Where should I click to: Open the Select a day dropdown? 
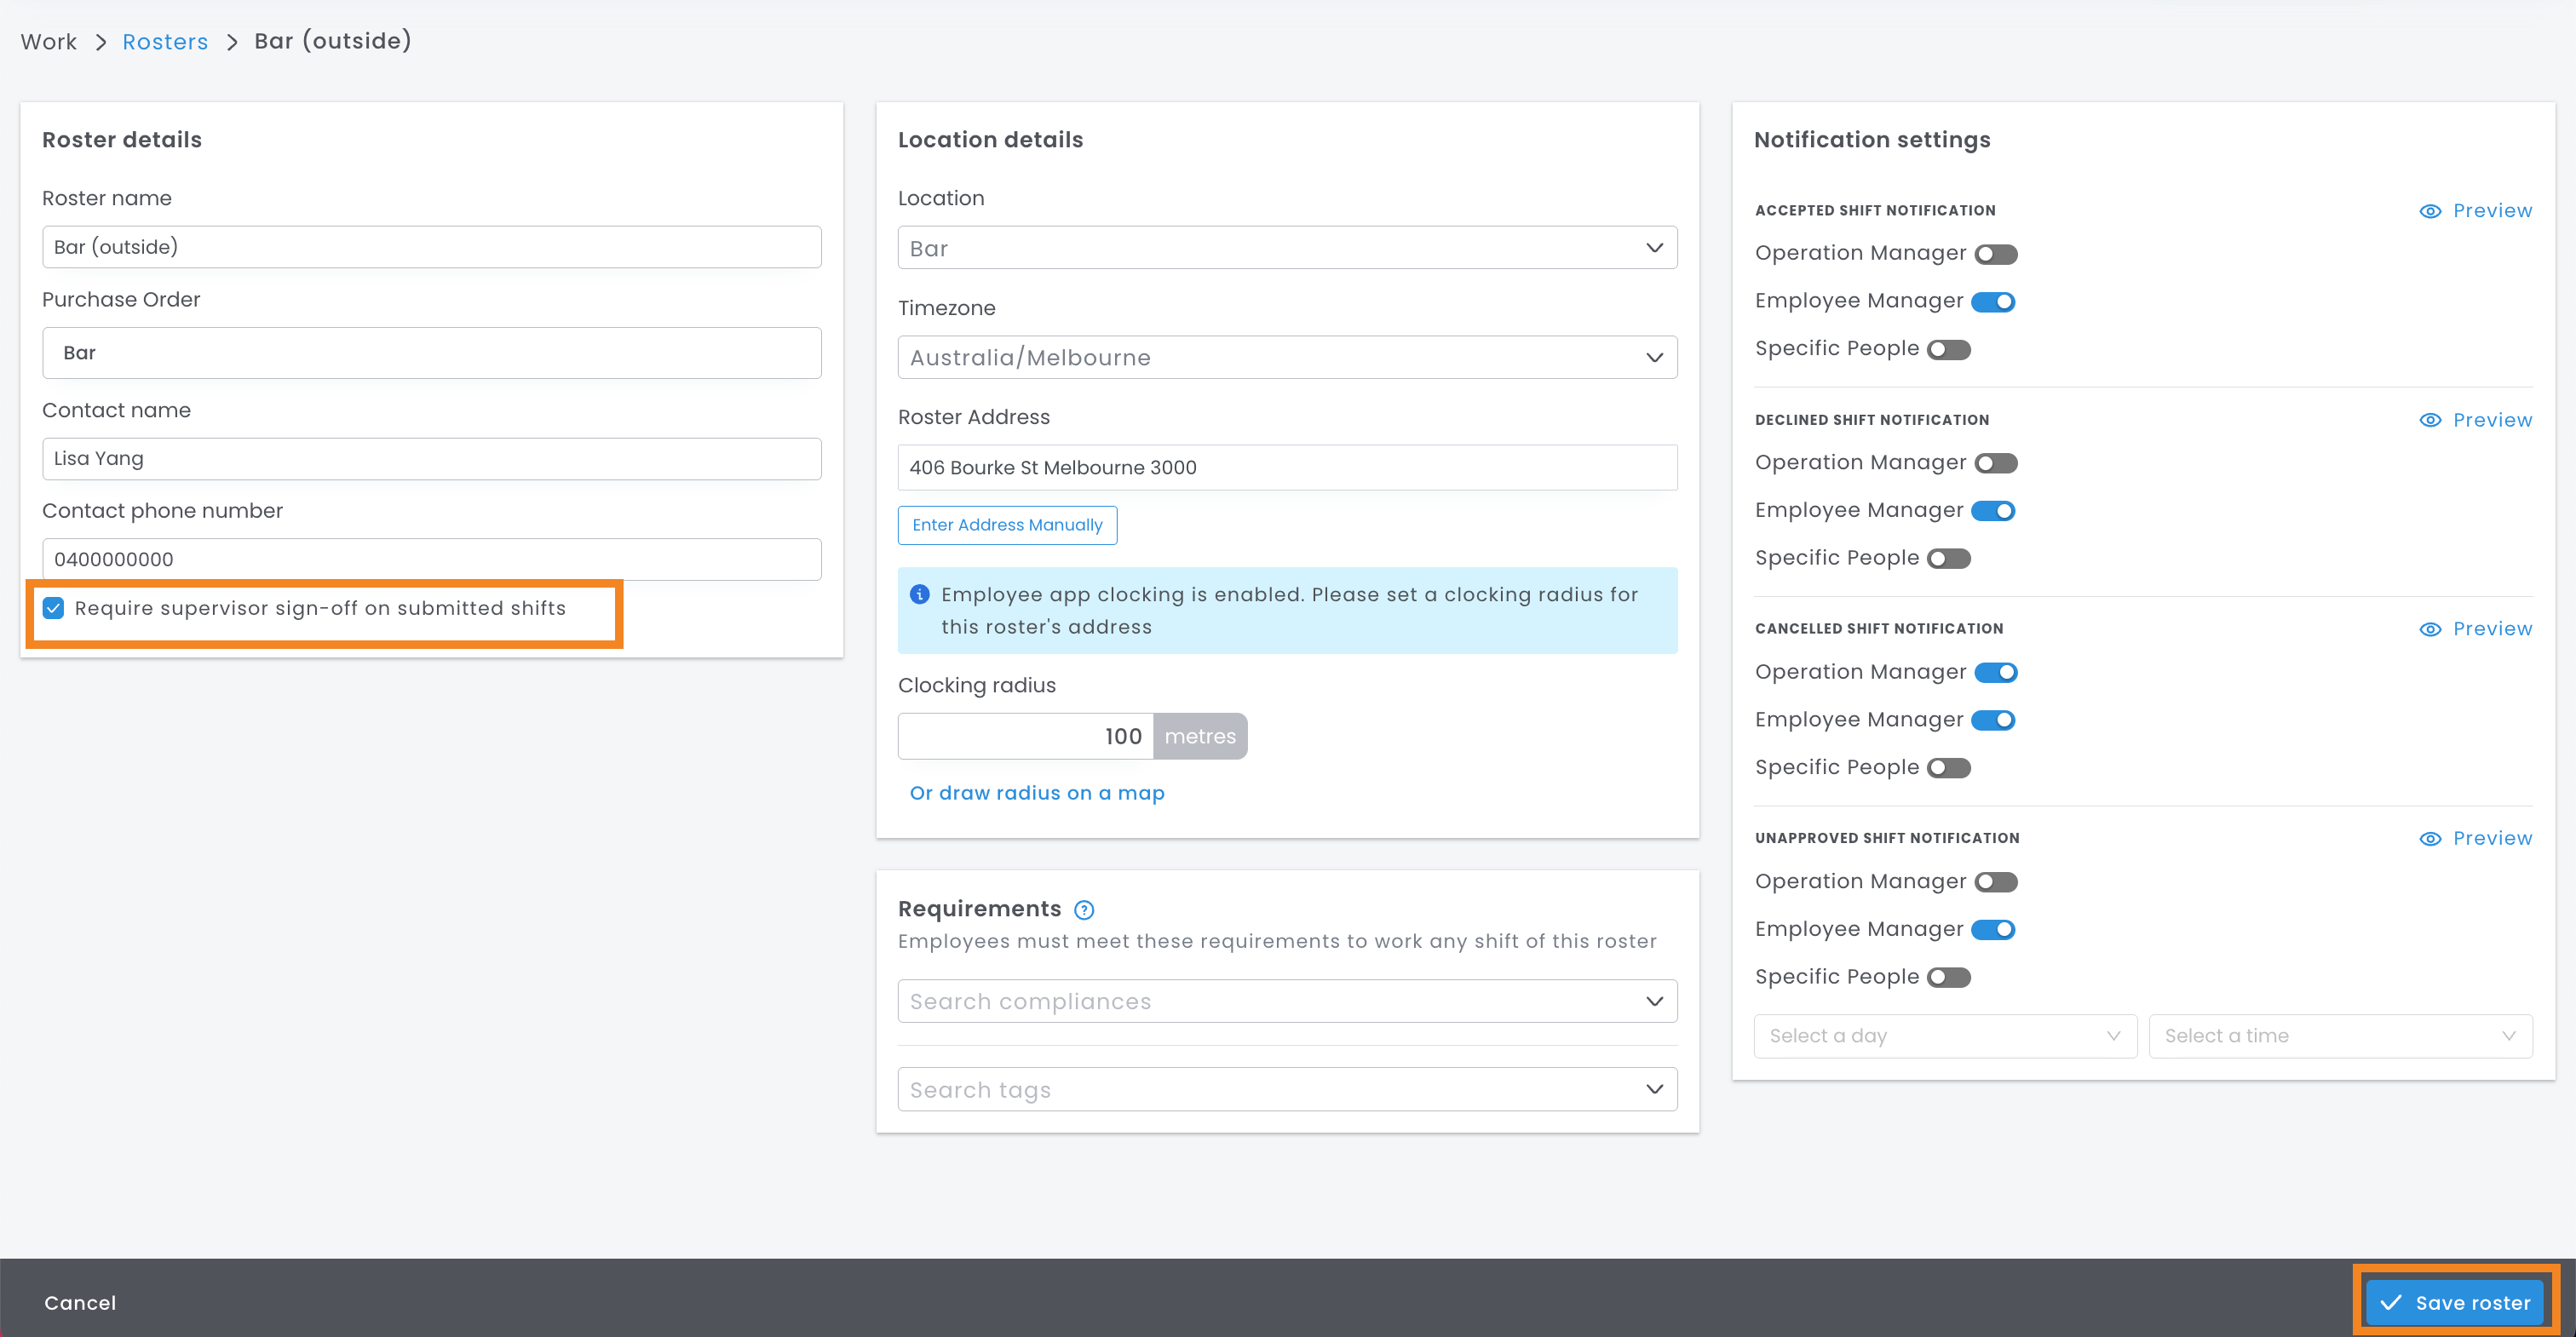[x=1944, y=1036]
